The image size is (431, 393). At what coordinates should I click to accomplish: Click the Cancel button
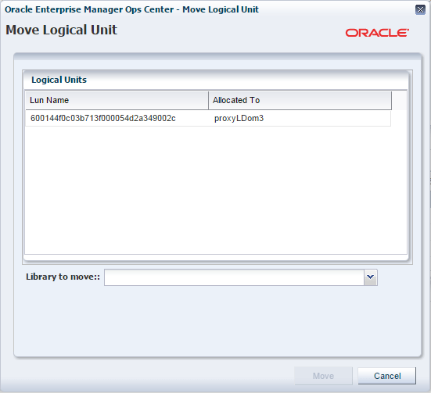(386, 376)
